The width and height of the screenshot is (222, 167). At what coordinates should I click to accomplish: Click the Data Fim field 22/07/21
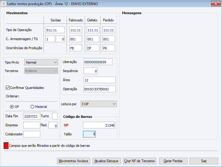[x=32, y=116]
